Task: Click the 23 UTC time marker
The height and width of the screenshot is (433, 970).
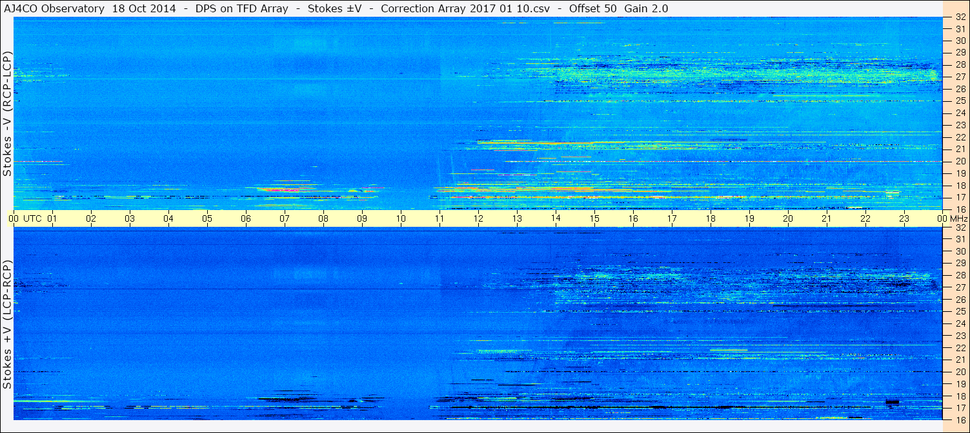Action: click(904, 219)
